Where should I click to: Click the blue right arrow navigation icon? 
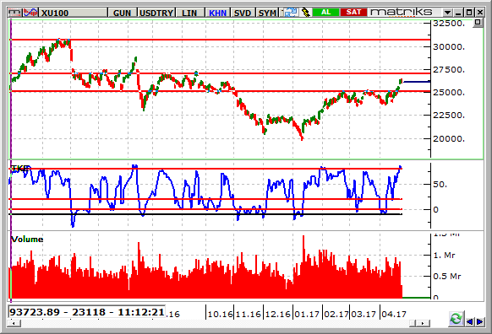pyautogui.click(x=480, y=321)
